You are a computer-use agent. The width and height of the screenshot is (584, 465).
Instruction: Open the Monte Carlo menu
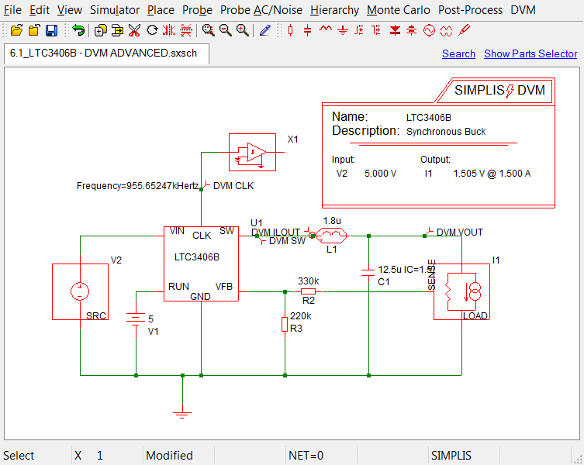pos(399,10)
